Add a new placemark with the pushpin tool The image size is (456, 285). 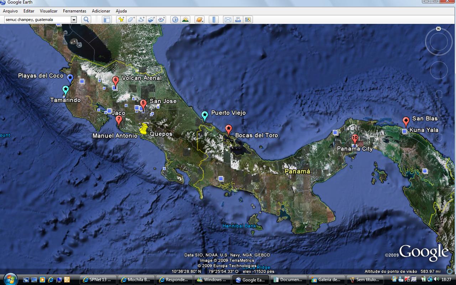pyautogui.click(x=121, y=20)
